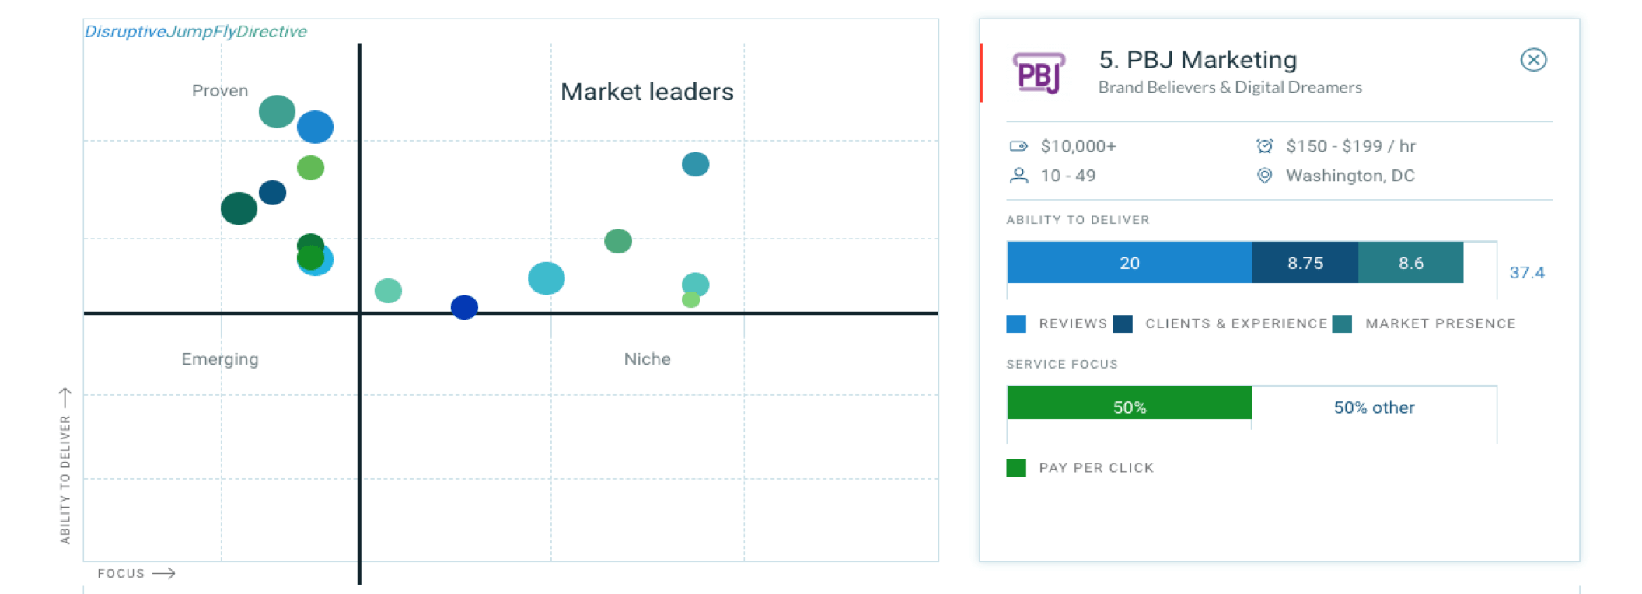The image size is (1642, 594).
Task: Click the 5. PBJ Marketing title
Action: (x=1197, y=60)
